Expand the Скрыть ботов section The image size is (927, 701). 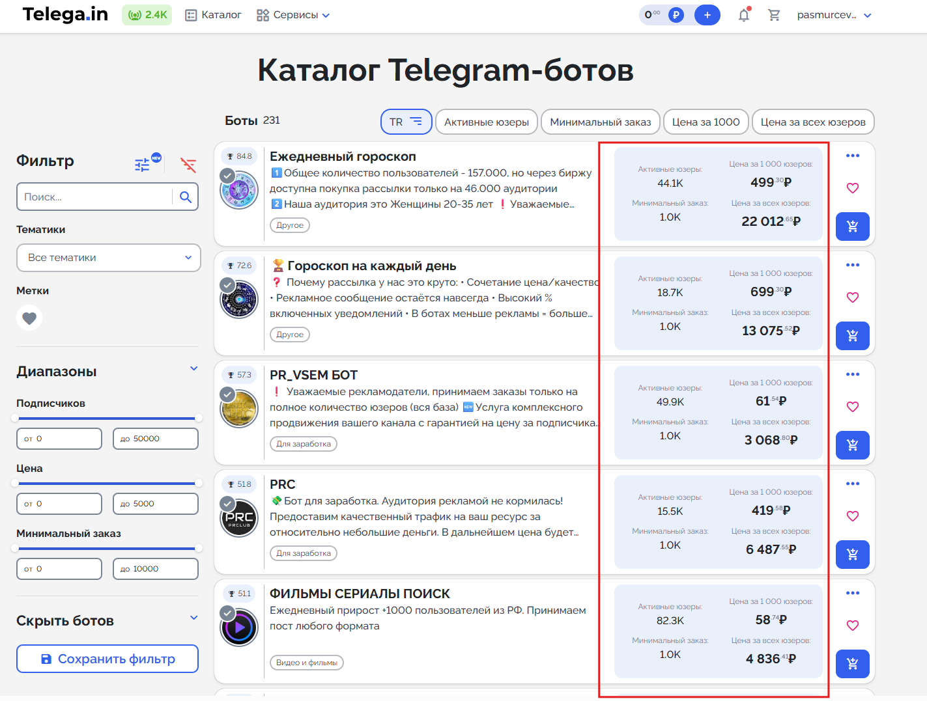(193, 618)
